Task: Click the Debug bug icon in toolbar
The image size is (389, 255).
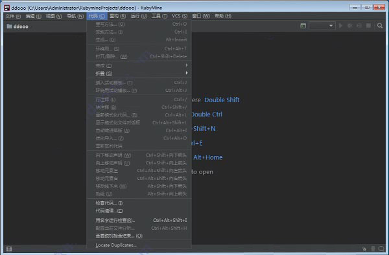Action: (350, 26)
